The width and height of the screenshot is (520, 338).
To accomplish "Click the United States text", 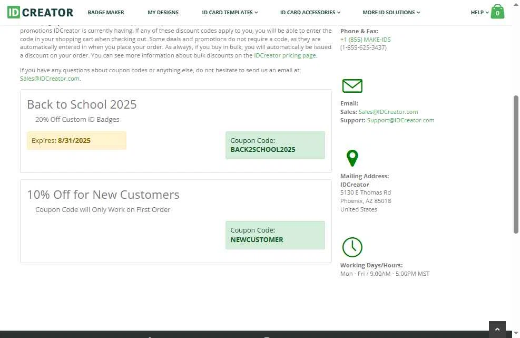I will pos(358,209).
